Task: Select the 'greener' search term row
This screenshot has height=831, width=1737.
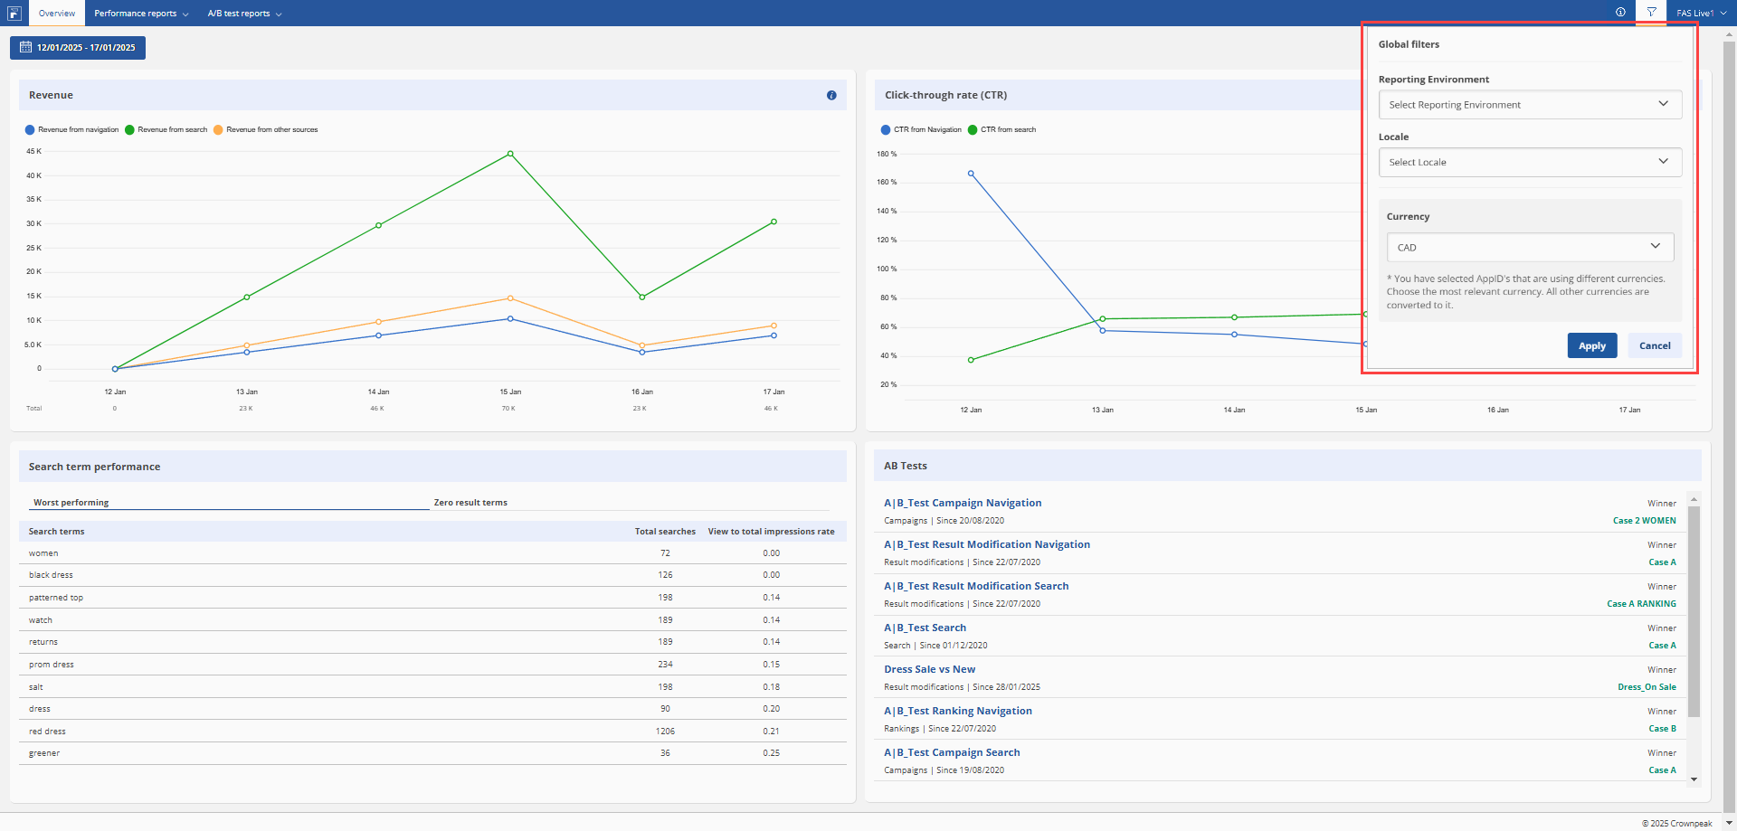Action: (432, 753)
